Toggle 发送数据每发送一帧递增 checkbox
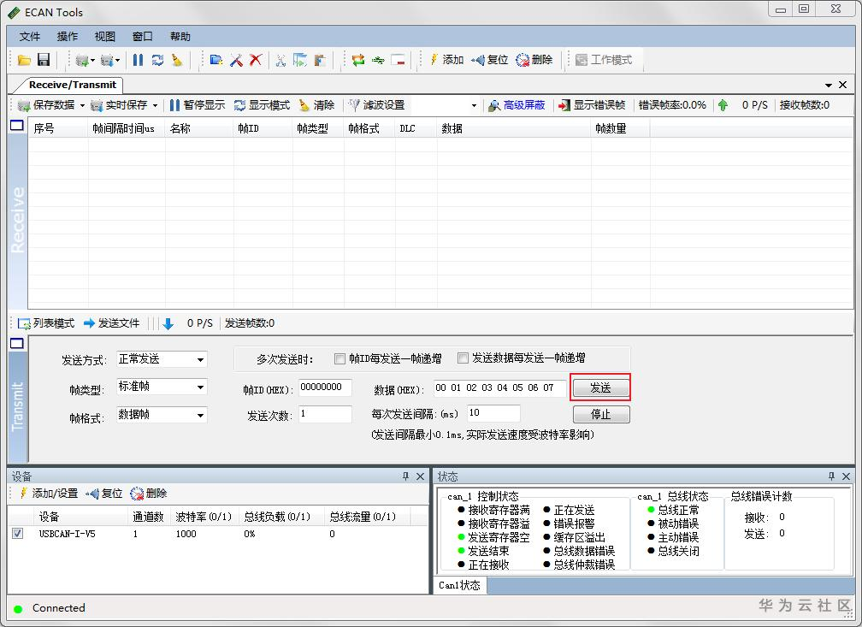The height and width of the screenshot is (627, 862). click(463, 358)
